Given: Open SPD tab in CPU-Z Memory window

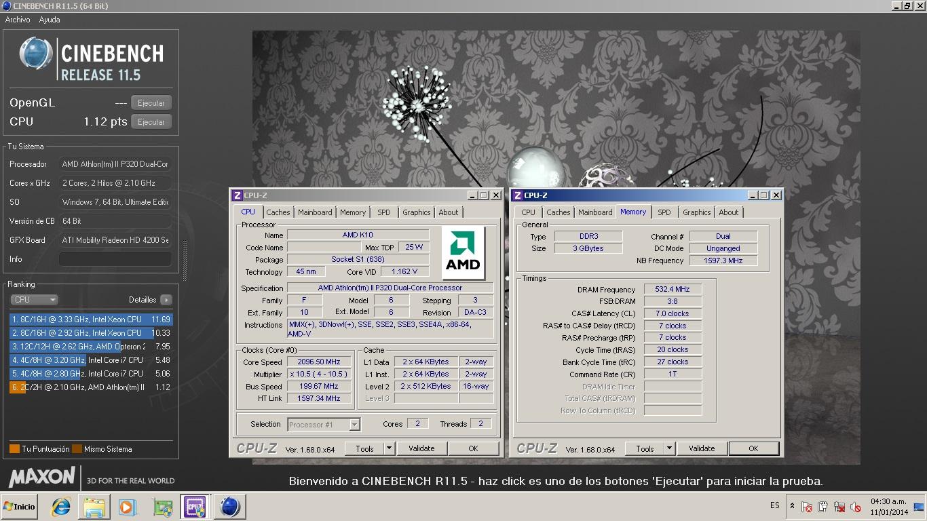Looking at the screenshot, I should point(664,212).
